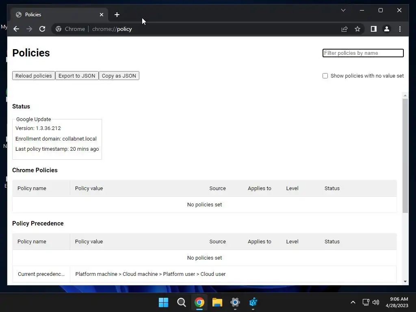This screenshot has width=416, height=312.
Task: Open the Settings gear in the taskbar
Action: point(235,302)
